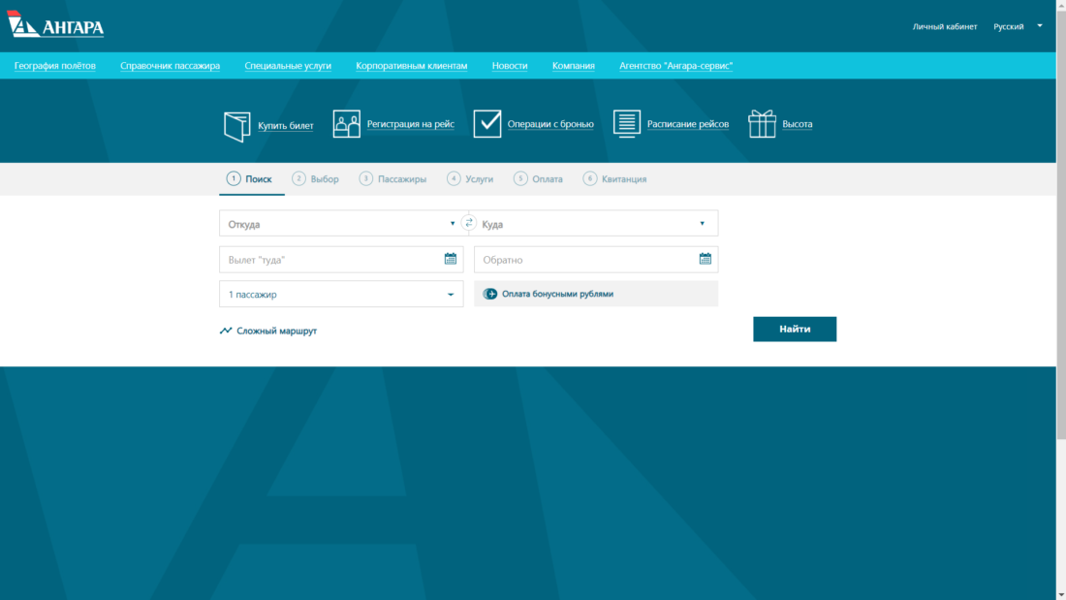Click the Сложный маршрут link
The height and width of the screenshot is (600, 1066).
268,331
